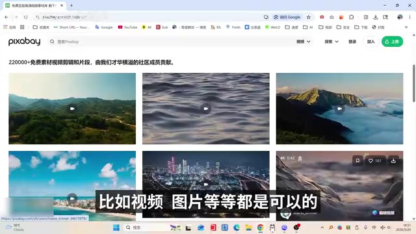Open the YouTube bookmark
Viewport: 416px width, 234px height.
point(127,27)
